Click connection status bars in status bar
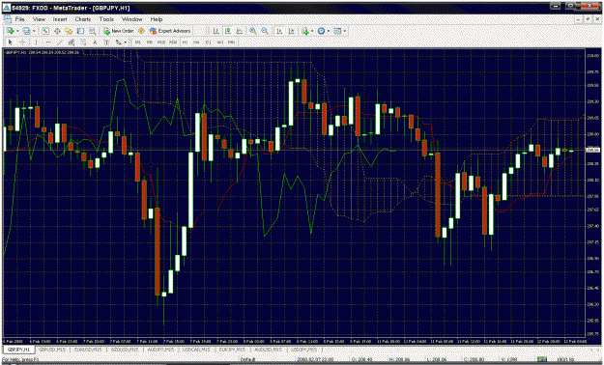The width and height of the screenshot is (604, 365). point(542,359)
